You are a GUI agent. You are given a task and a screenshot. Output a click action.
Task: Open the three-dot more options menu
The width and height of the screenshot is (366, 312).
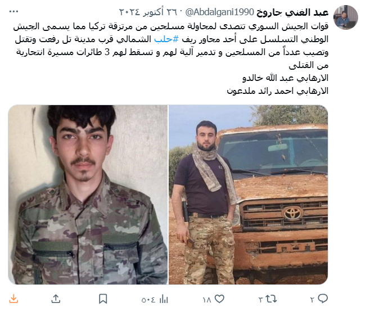[13, 12]
